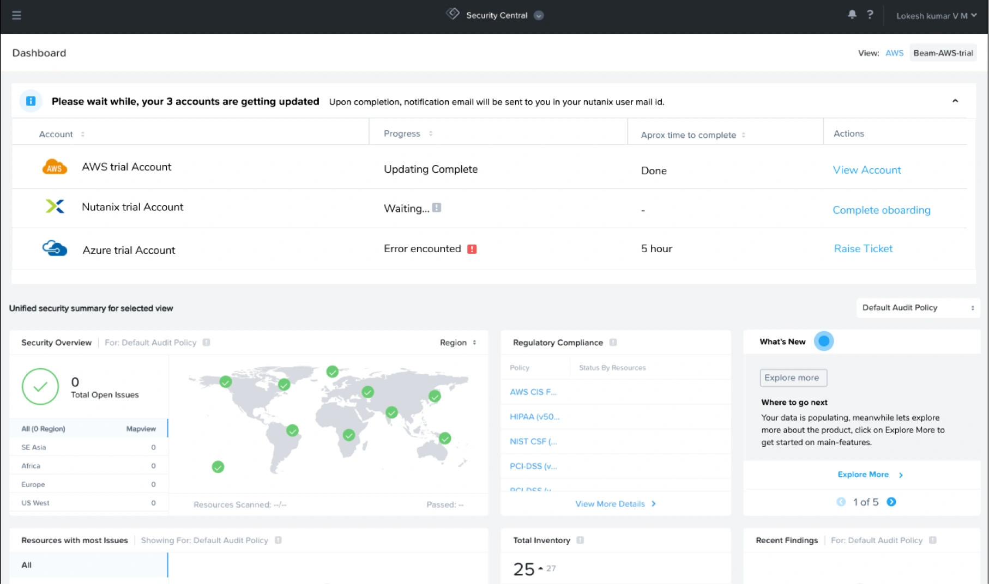
Task: Click the blue info icon in banner
Action: [x=31, y=101]
